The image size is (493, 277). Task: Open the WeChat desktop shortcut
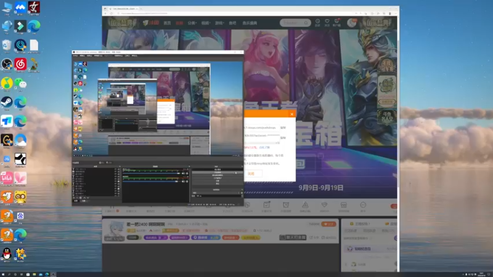(20, 84)
